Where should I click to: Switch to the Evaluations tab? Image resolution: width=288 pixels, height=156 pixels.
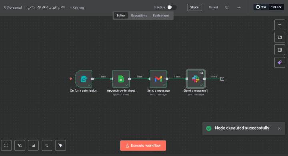coord(161,16)
